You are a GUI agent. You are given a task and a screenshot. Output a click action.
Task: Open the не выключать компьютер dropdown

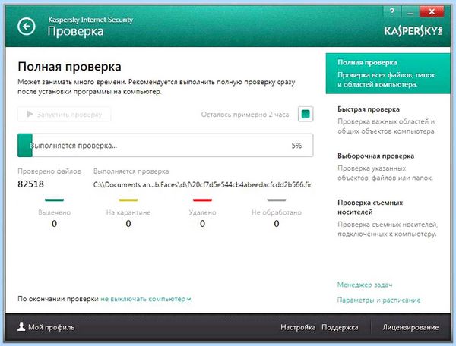coord(146,299)
